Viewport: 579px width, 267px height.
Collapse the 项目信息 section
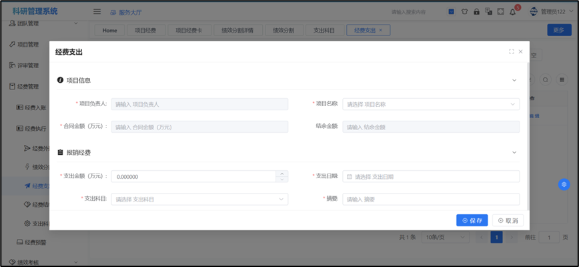pos(514,80)
